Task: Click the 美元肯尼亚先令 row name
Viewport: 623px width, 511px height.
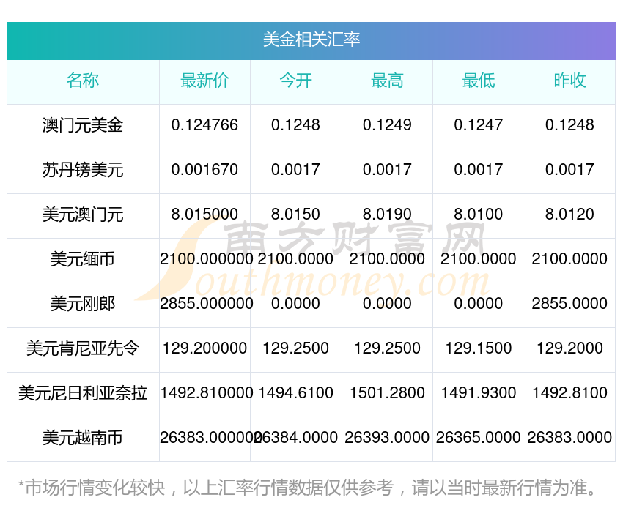Action: click(83, 348)
